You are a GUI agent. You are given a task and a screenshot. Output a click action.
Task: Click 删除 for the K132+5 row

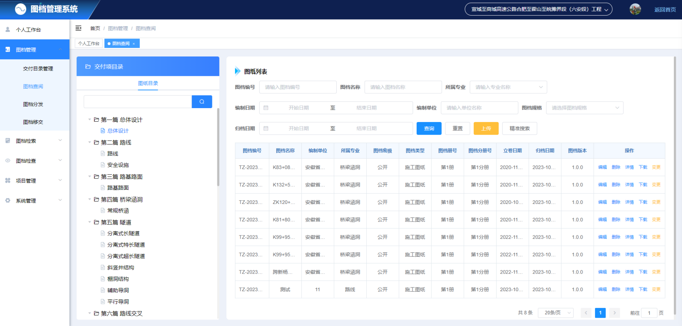pyautogui.click(x=616, y=185)
